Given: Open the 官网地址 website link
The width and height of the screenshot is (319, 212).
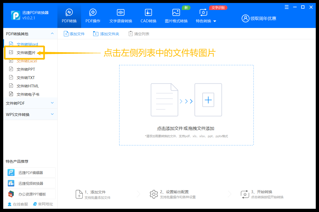Looking at the screenshot, I should (43, 204).
